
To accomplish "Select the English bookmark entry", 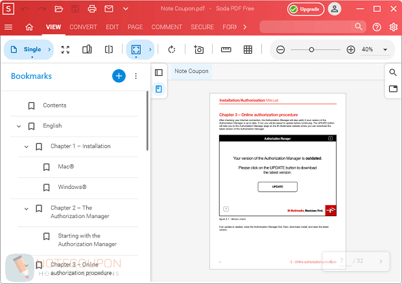I will [x=53, y=126].
